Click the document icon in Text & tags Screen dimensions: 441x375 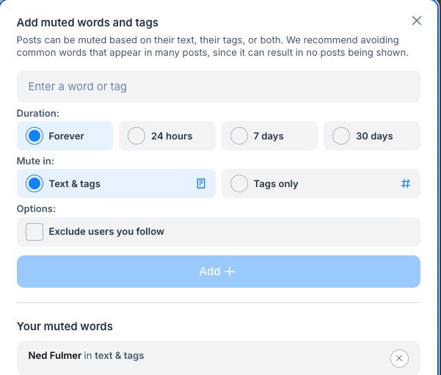coord(201,183)
